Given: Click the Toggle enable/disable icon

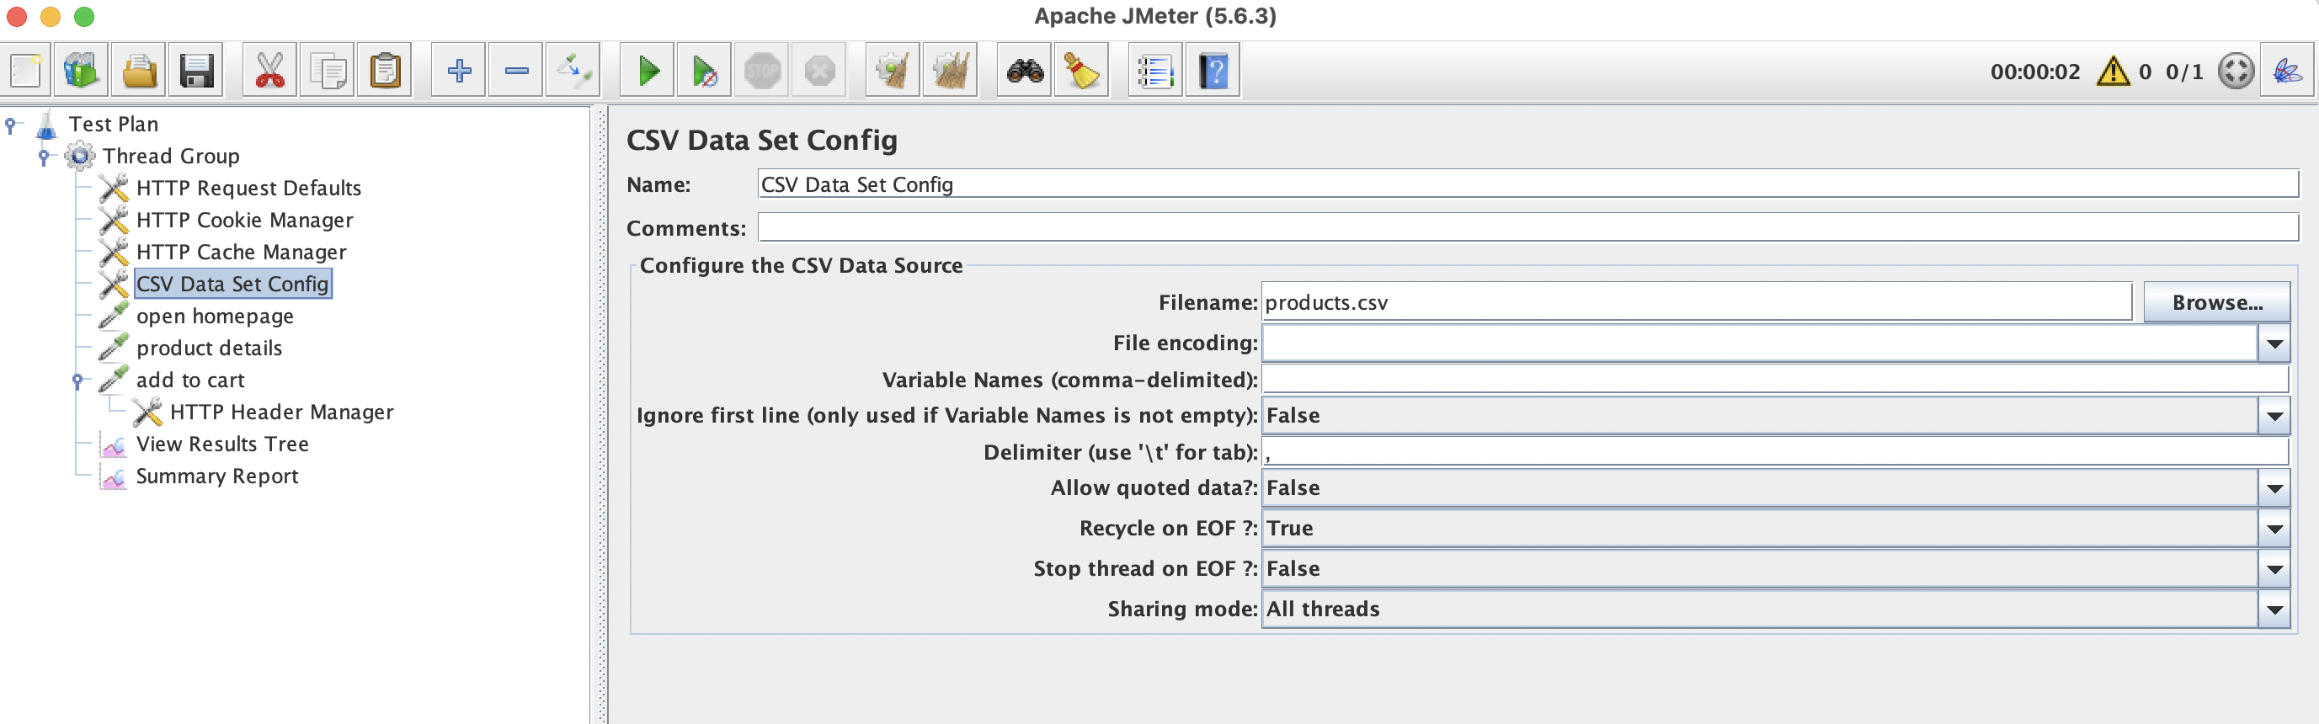Looking at the screenshot, I should click(573, 70).
